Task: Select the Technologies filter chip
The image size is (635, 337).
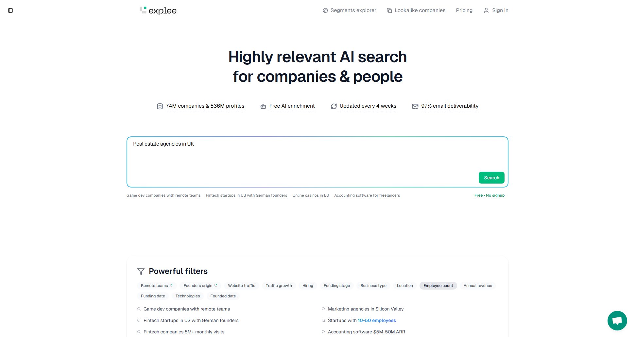Action: [x=187, y=296]
